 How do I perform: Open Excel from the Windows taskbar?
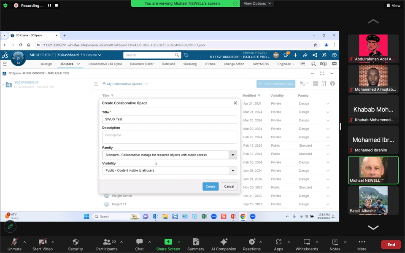click(x=204, y=216)
